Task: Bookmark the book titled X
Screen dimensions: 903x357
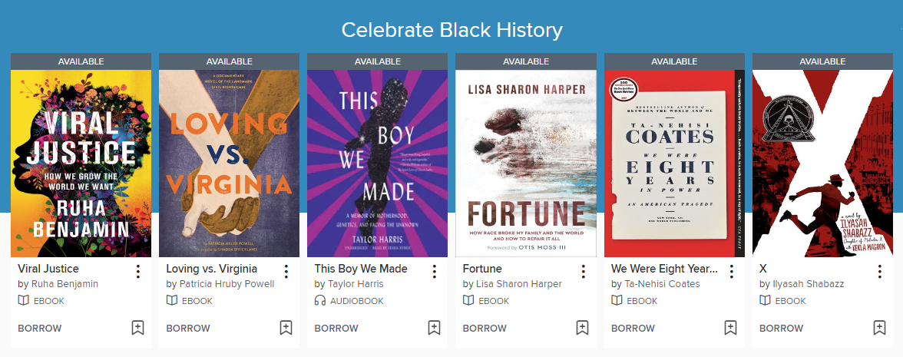Action: click(x=879, y=328)
